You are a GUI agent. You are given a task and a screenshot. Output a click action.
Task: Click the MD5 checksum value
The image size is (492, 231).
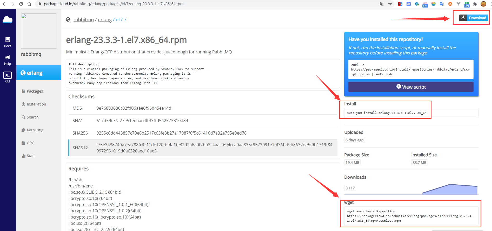coord(134,108)
